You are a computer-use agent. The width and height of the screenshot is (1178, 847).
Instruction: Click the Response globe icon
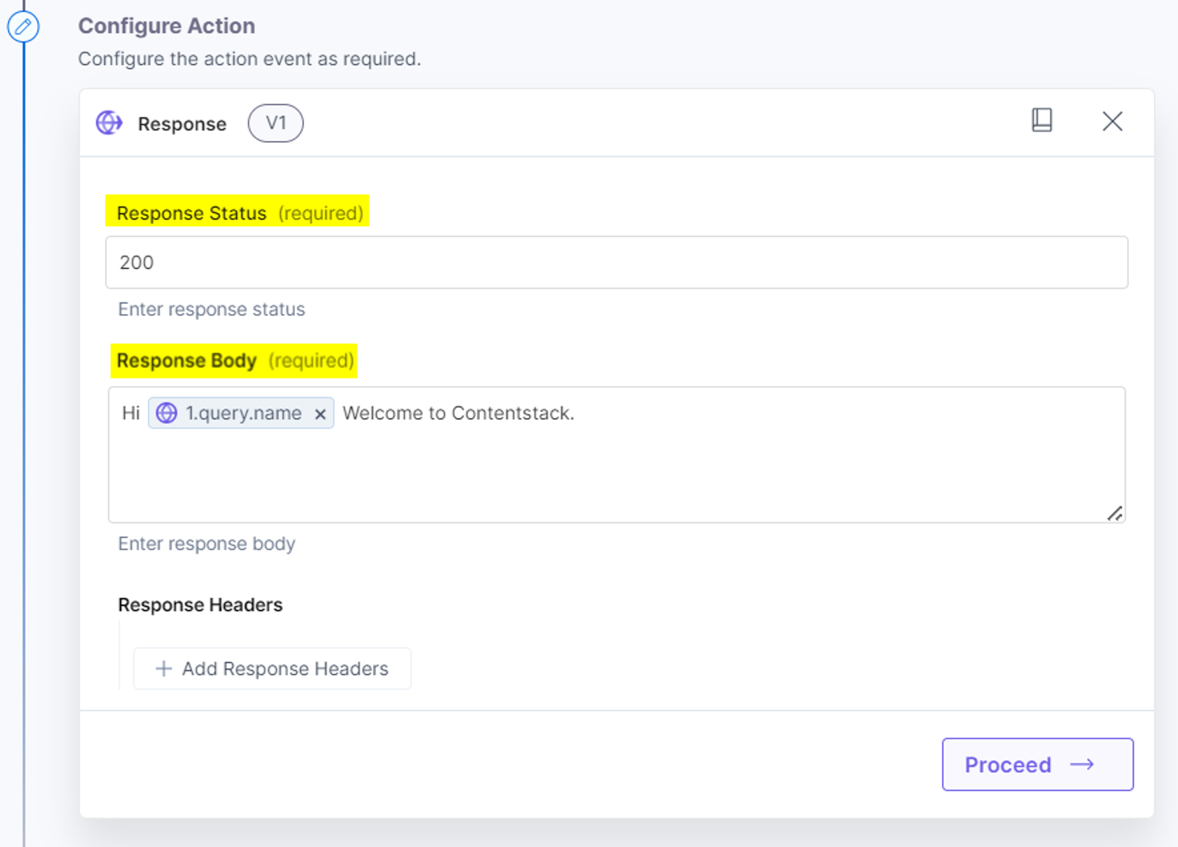click(x=109, y=123)
